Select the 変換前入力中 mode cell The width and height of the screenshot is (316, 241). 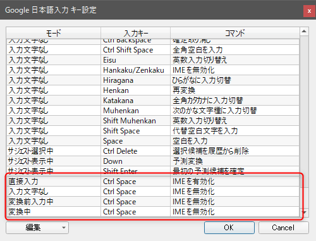pos(54,202)
